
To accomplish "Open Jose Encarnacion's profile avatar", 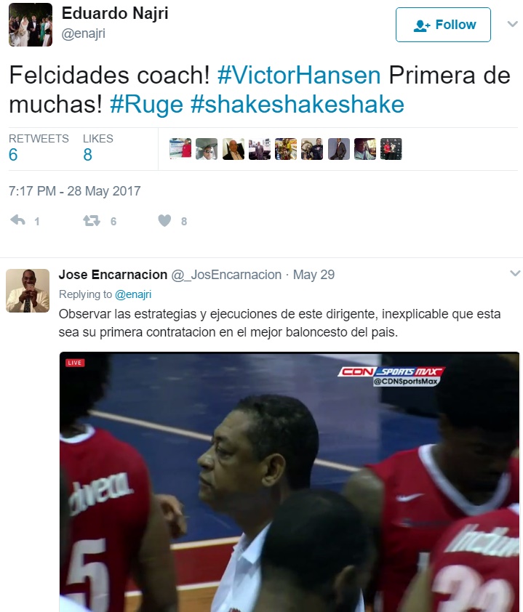I will coord(28,291).
